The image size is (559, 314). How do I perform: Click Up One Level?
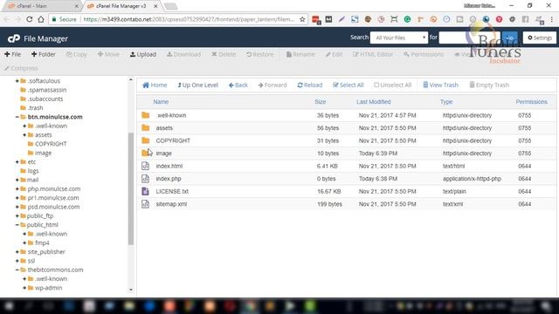tap(198, 85)
